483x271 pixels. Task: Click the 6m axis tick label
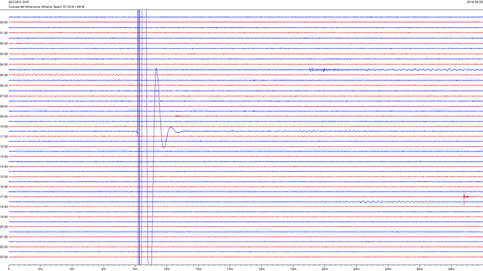click(x=104, y=269)
